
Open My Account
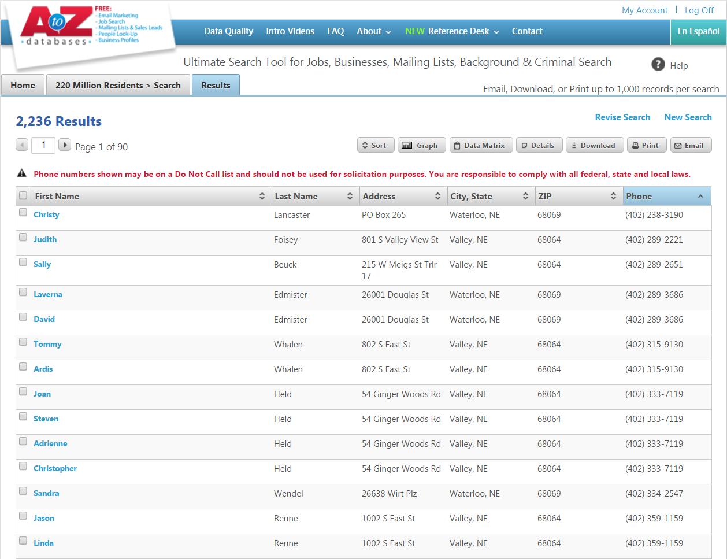(644, 10)
